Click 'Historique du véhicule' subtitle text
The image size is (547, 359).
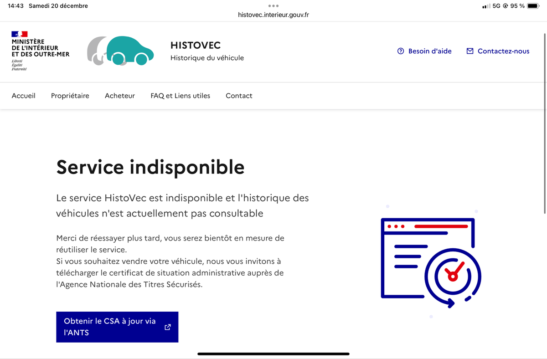207,58
